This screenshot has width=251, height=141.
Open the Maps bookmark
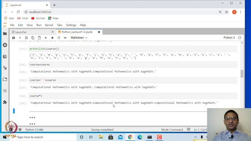coord(53,18)
